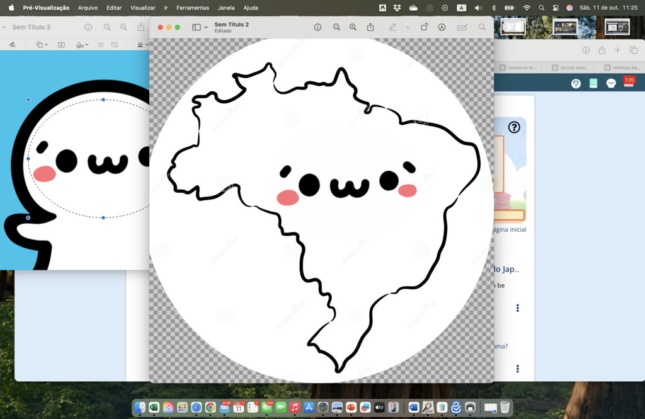
Task: Expand the highlight color dropdown arrow
Action: 408,27
